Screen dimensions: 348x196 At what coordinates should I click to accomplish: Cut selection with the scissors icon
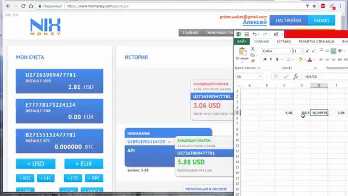click(252, 48)
